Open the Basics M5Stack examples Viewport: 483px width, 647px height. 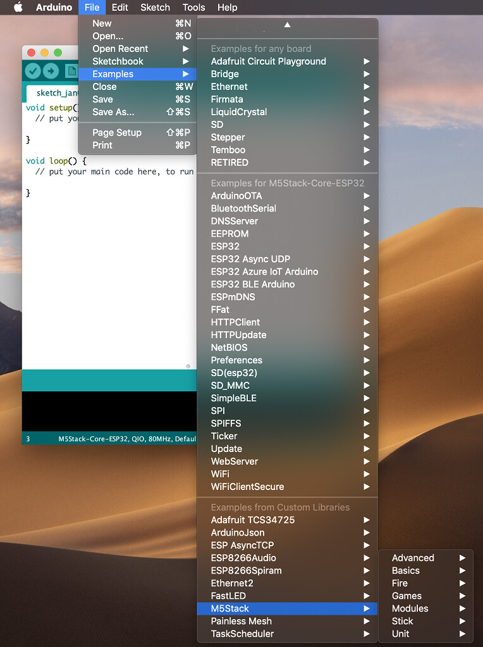click(x=425, y=570)
